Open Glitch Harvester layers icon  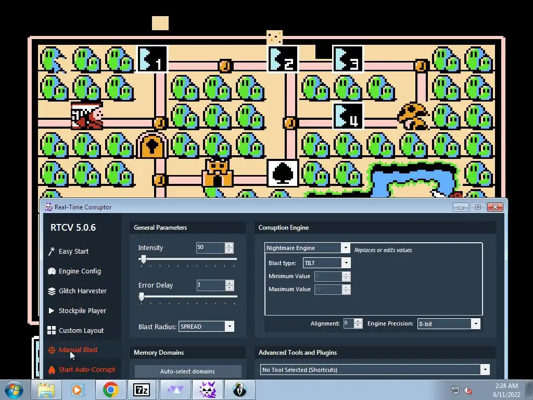[x=52, y=291]
